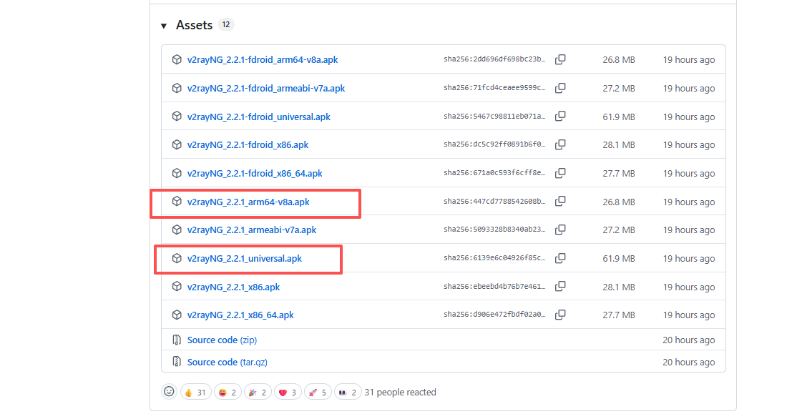Copy sha256 for v2rayNG_2.2.1_arm64-v8a.apk
This screenshot has width=797, height=419.
[560, 202]
